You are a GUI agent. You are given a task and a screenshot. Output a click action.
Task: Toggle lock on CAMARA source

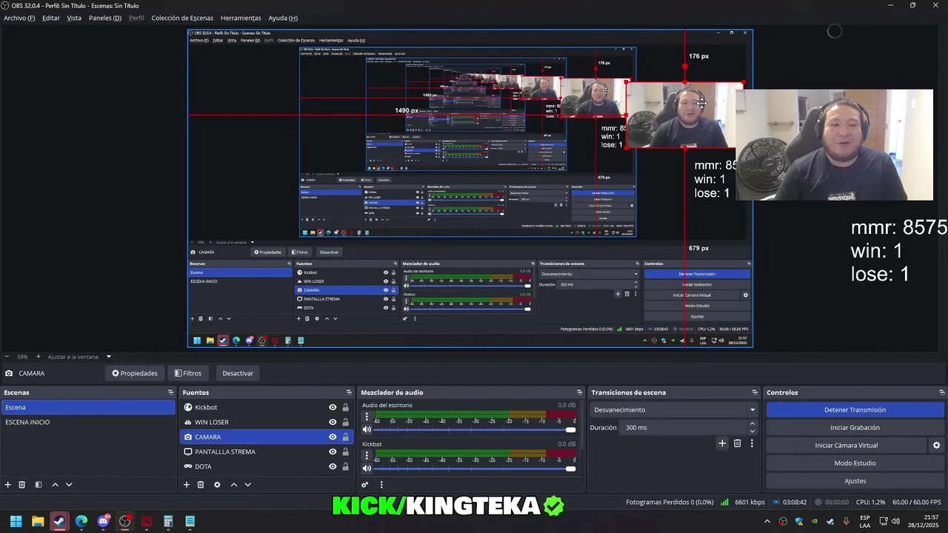[x=345, y=437]
